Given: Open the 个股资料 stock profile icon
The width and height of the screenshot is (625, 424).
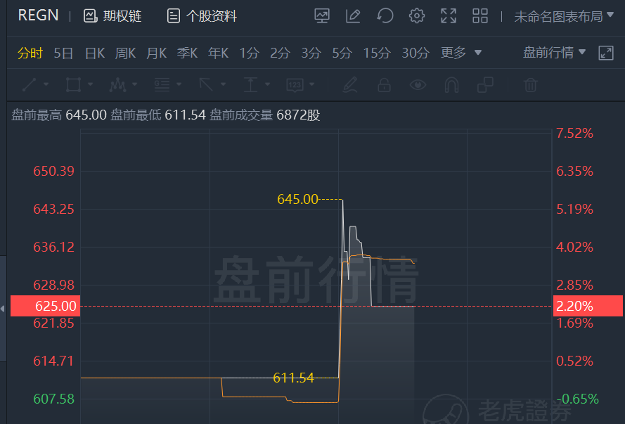Looking at the screenshot, I should click(x=174, y=16).
